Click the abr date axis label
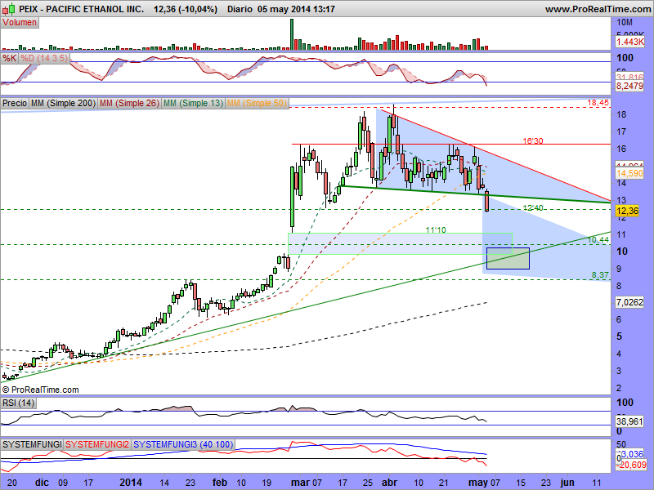Viewport: 654px width, 490px height. (390, 483)
